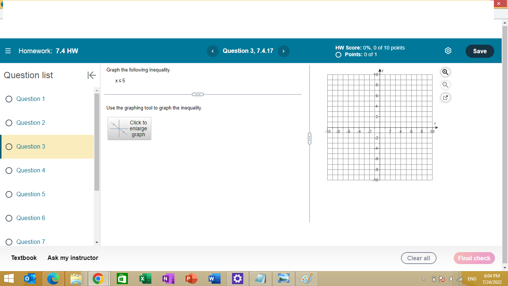Open the graph in a new window
Screen dimensions: 508x286
[x=445, y=97]
